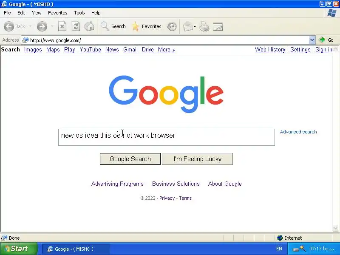Open the News link
340x255 pixels.
click(112, 50)
